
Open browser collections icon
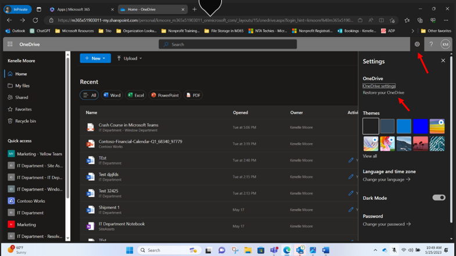[x=420, y=20]
